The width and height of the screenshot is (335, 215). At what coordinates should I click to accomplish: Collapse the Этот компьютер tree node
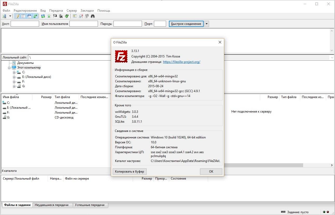click(10, 68)
